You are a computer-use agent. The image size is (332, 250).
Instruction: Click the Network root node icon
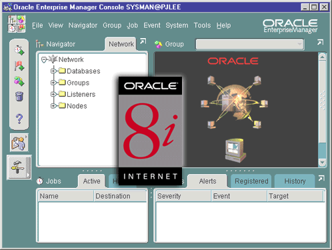pyautogui.click(x=53, y=59)
